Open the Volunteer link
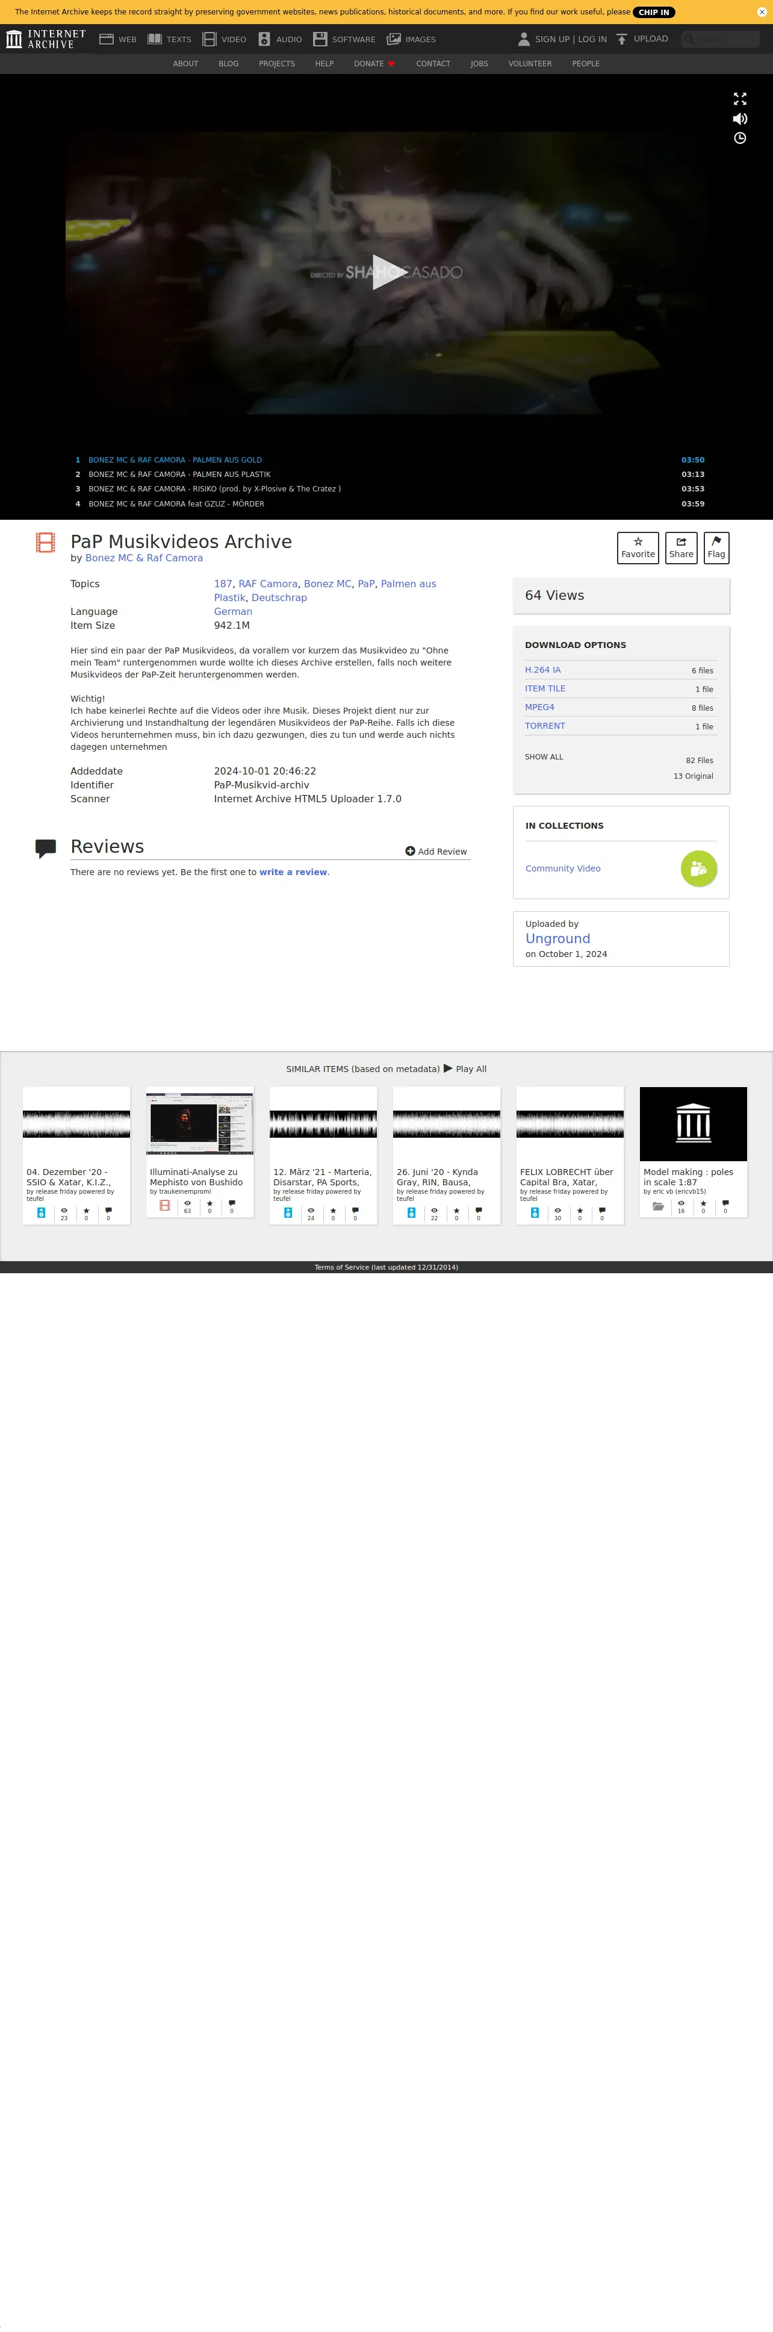 pos(530,63)
